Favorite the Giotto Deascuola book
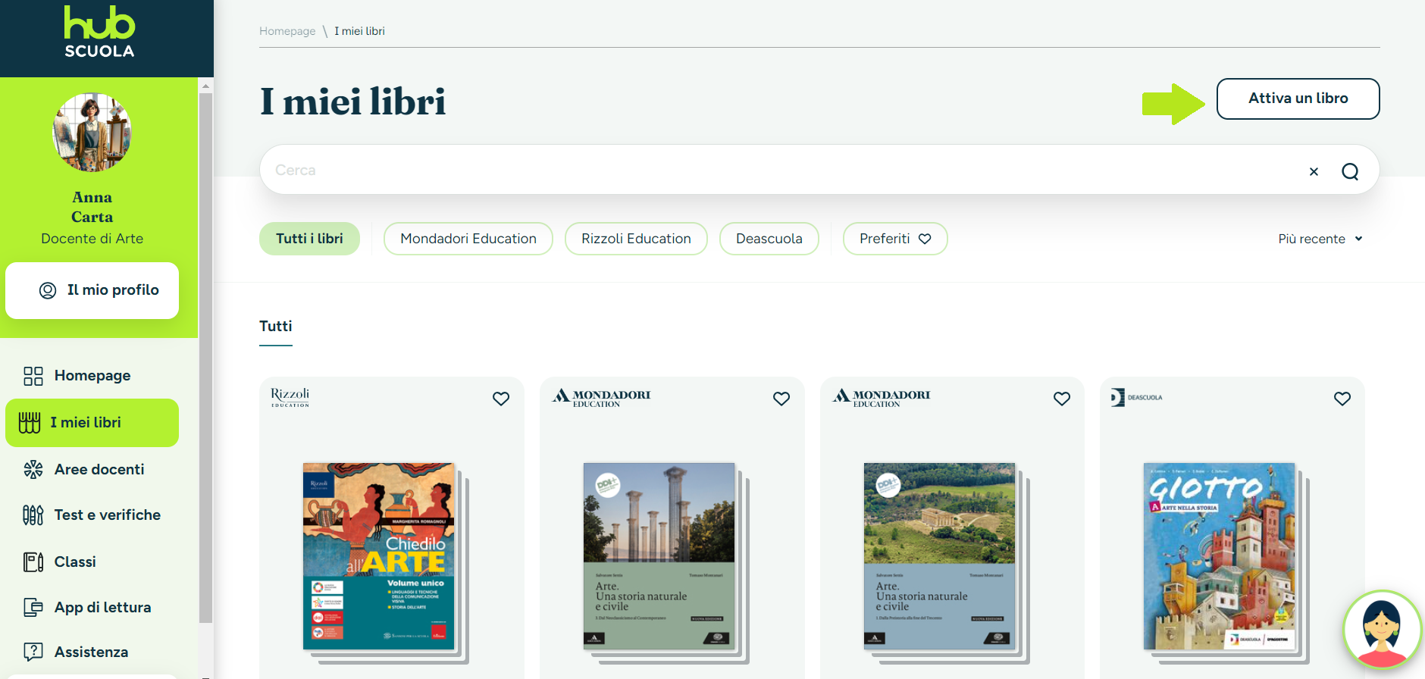This screenshot has width=1425, height=679. [x=1342, y=399]
